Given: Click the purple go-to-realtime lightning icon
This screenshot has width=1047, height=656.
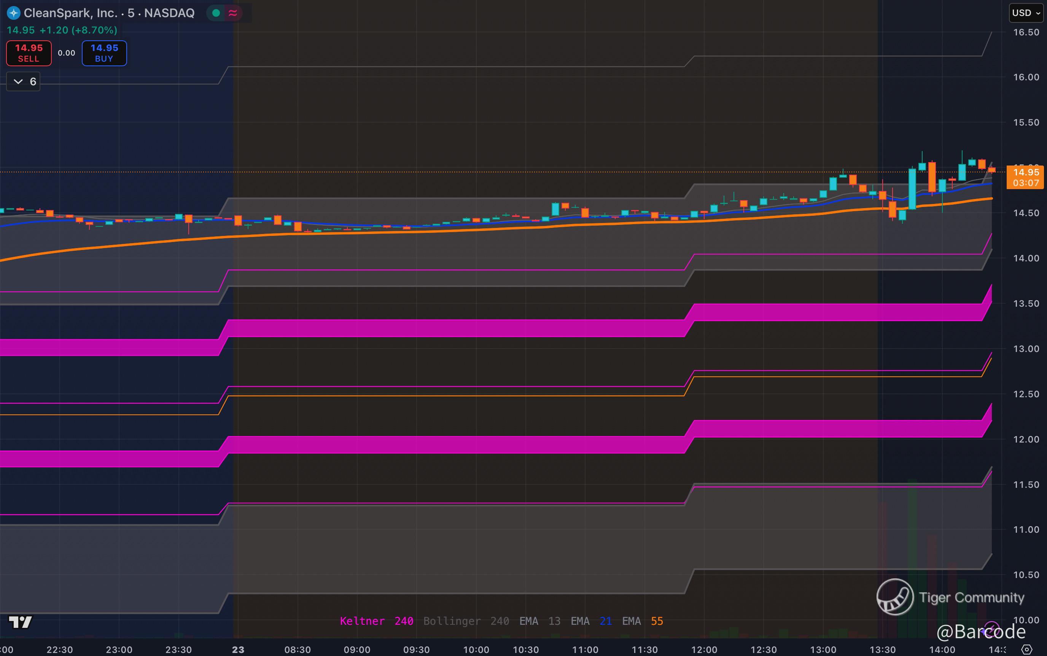Looking at the screenshot, I should click(991, 628).
